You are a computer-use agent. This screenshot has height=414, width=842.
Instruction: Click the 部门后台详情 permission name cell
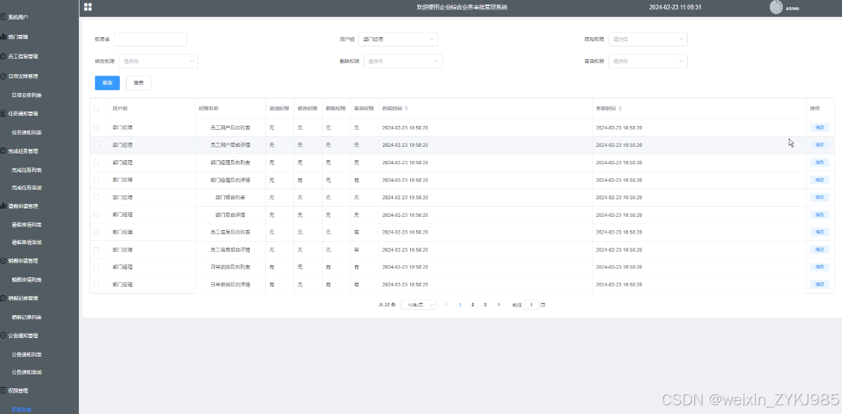pyautogui.click(x=230, y=215)
